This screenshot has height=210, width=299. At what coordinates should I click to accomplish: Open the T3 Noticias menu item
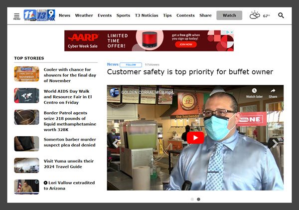click(x=147, y=15)
